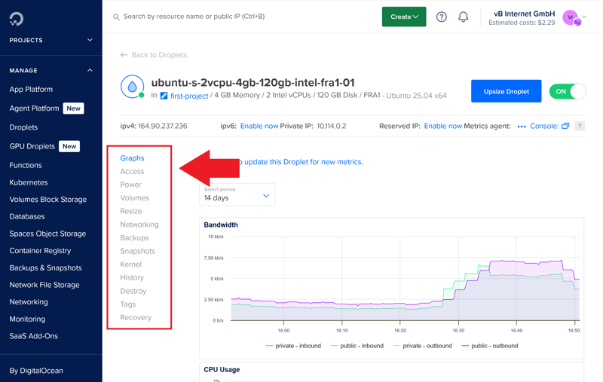Open Metrics agent three-dot menu
Screen dimensions: 603x382
(x=521, y=127)
